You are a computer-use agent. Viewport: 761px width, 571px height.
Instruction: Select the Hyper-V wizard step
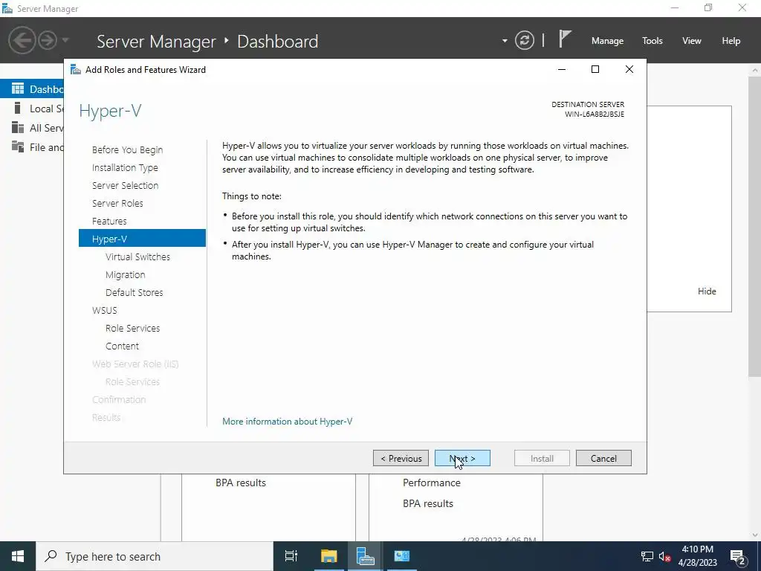click(142, 239)
